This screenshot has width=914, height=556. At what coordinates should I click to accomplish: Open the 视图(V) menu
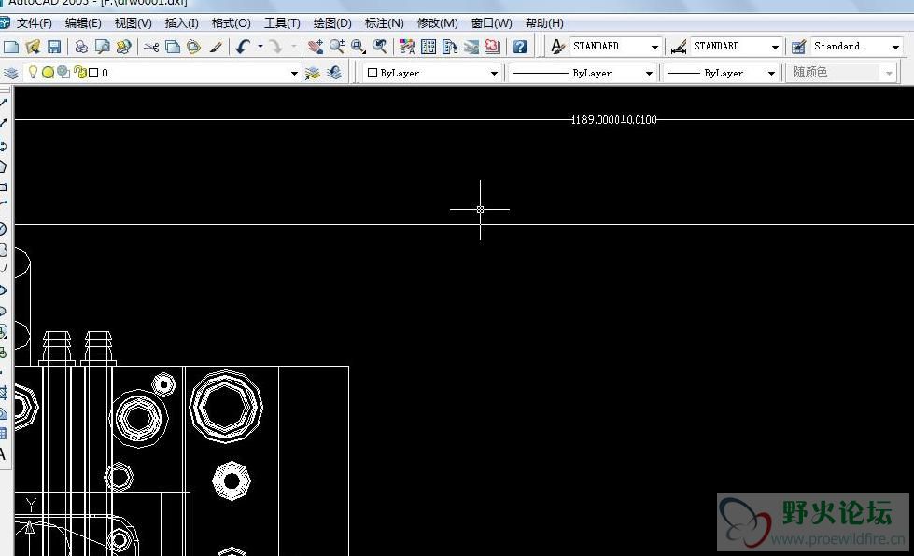coord(133,23)
